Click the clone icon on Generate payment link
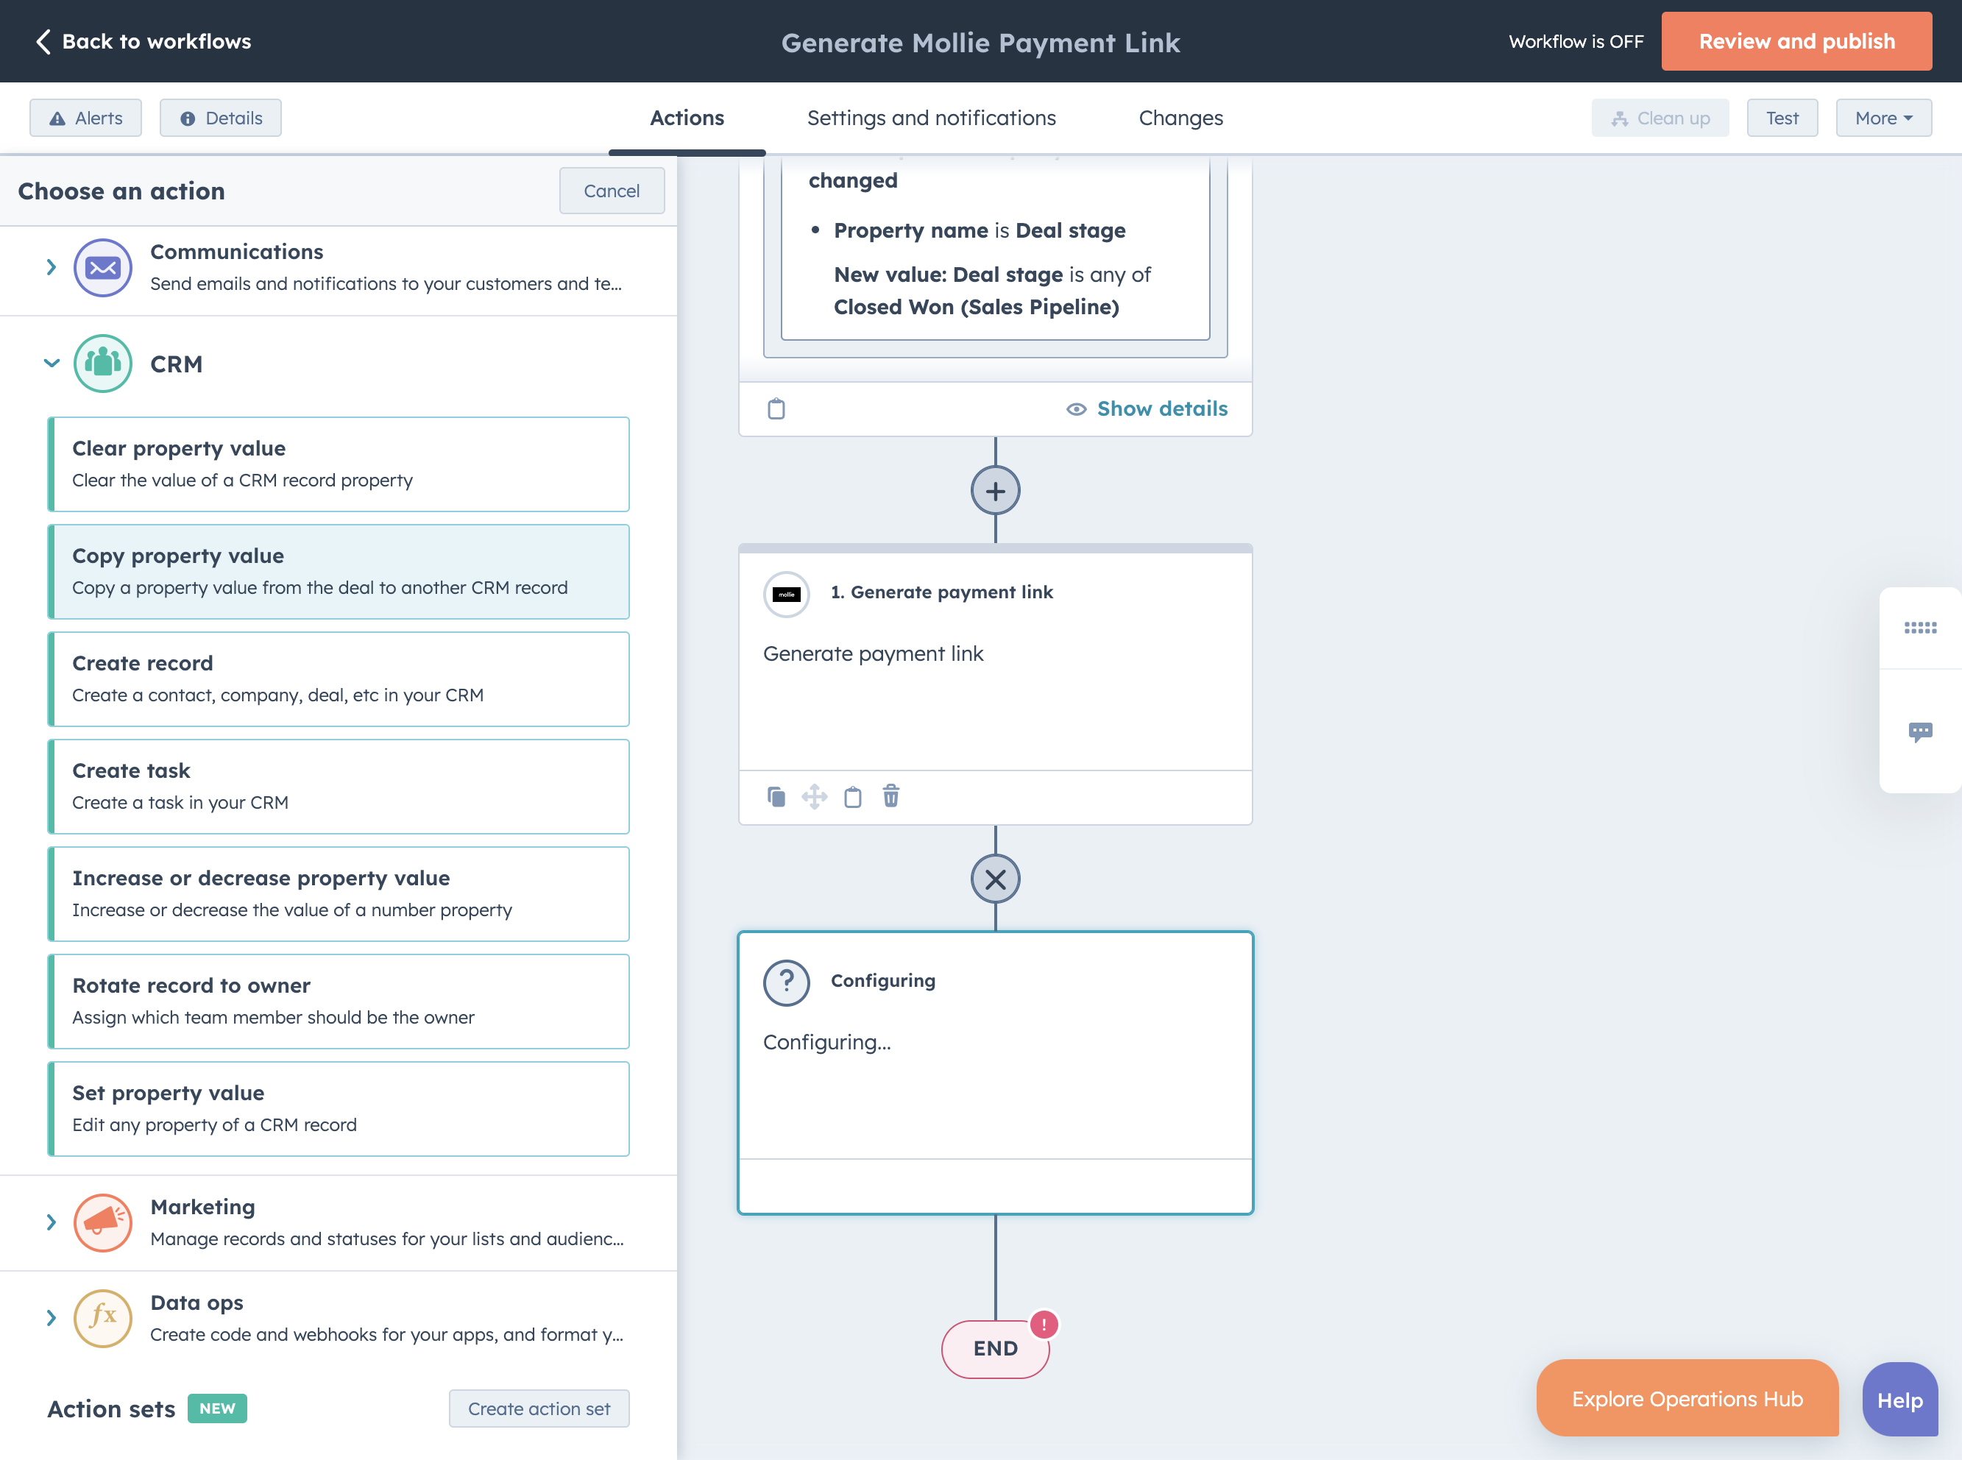Screen dimensions: 1962x1460 click(x=776, y=797)
